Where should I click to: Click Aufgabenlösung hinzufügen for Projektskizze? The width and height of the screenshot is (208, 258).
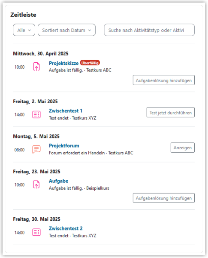164,80
